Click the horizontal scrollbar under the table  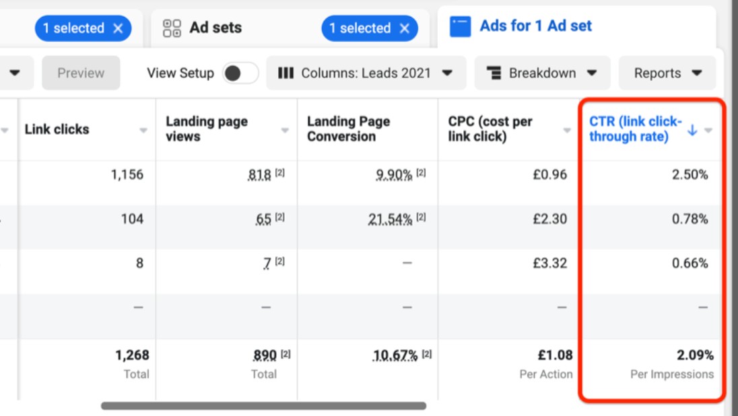click(263, 406)
